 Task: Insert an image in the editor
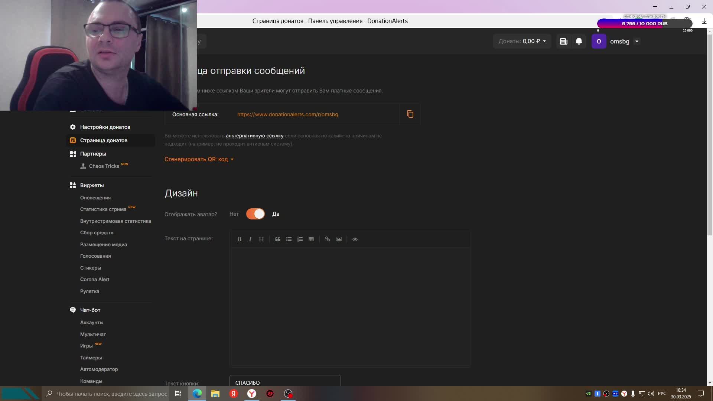point(339,239)
